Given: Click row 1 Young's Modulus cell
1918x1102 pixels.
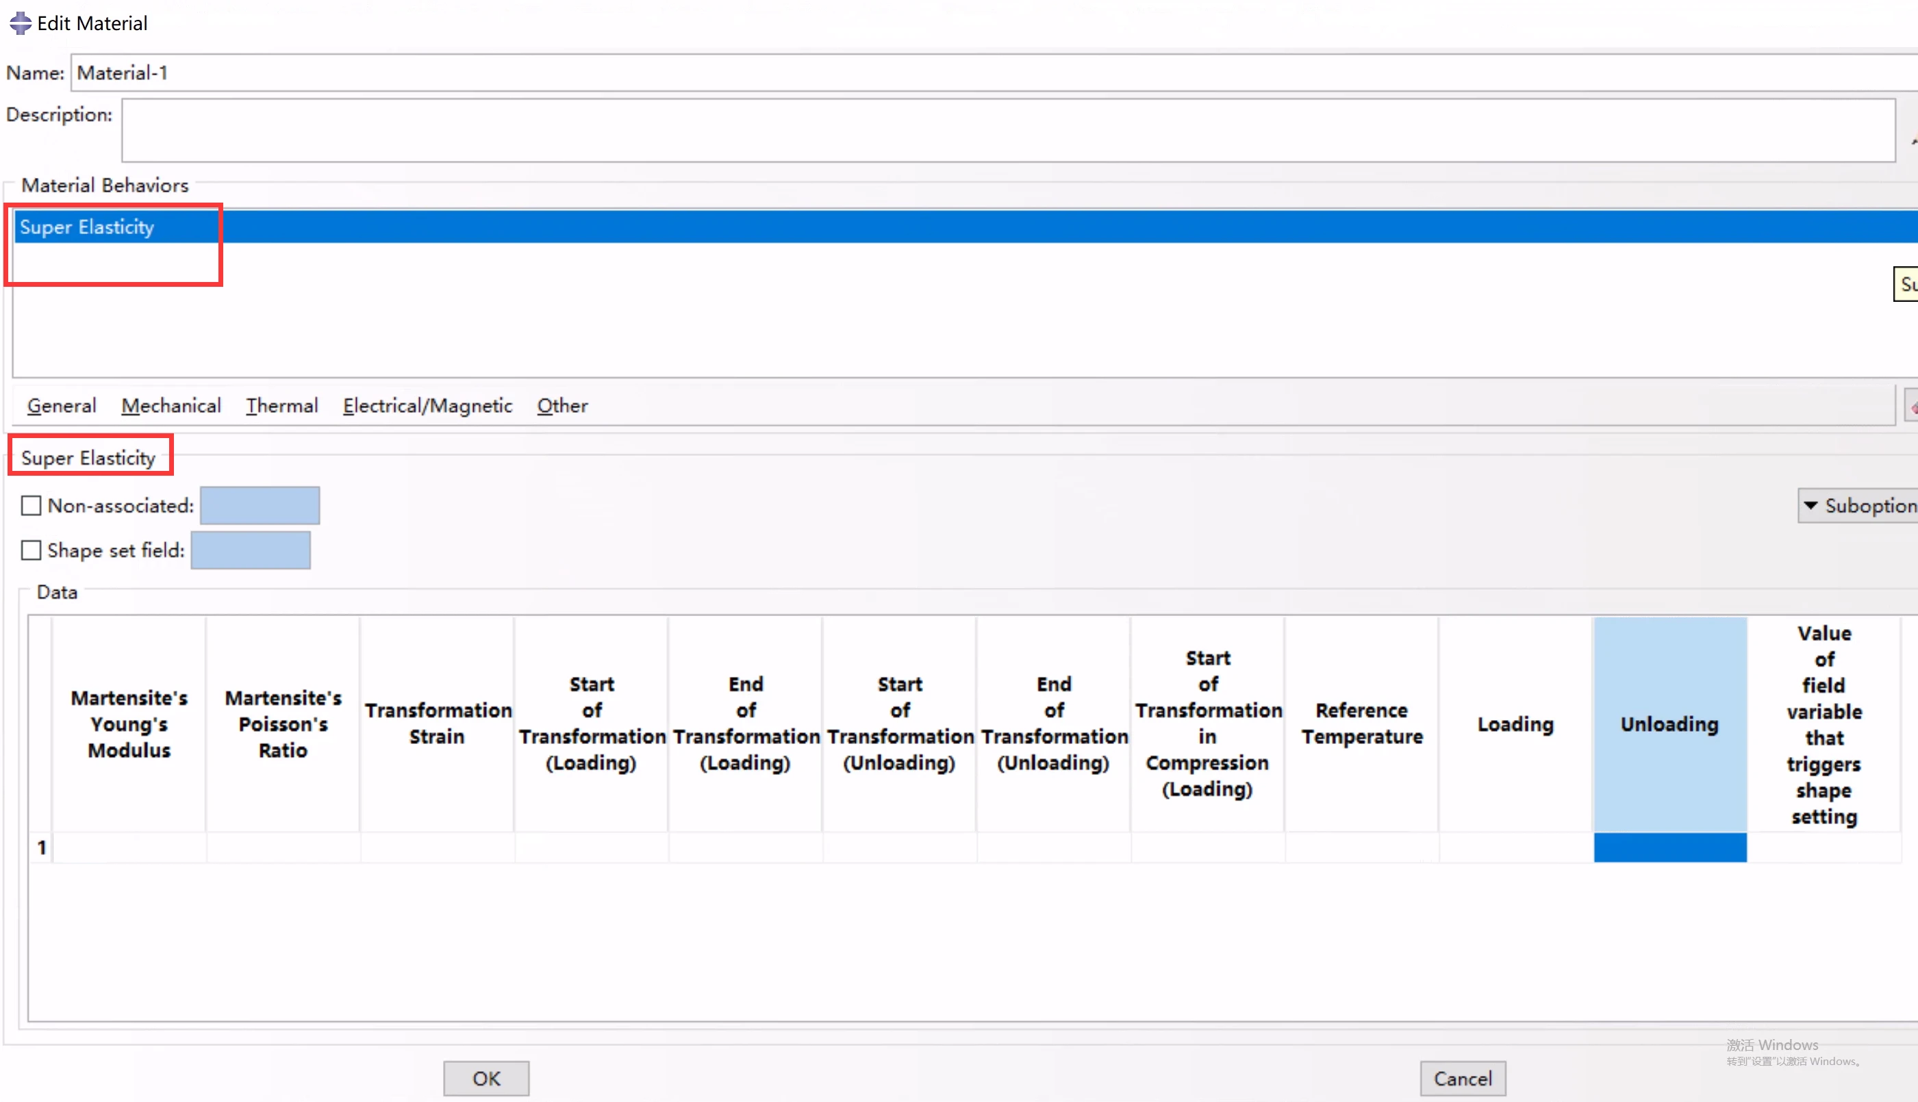Looking at the screenshot, I should coord(129,847).
